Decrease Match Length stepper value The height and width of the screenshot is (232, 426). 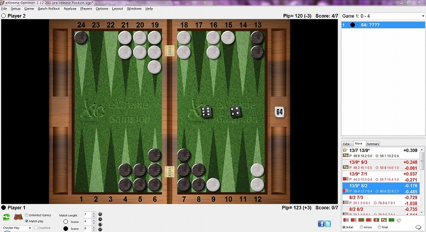pyautogui.click(x=94, y=216)
